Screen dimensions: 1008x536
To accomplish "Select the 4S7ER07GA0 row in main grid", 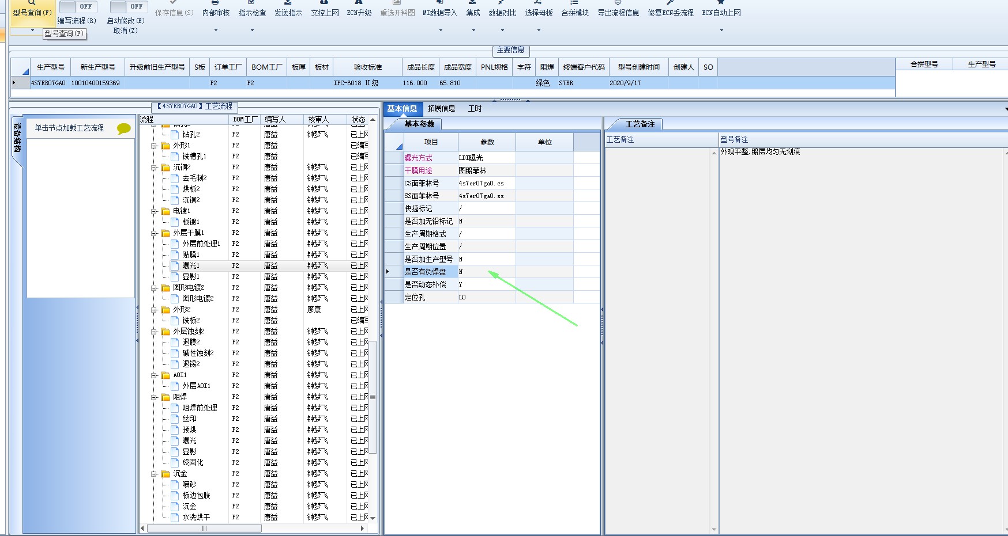I will (453, 83).
